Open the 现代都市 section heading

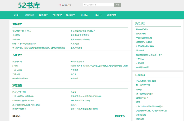pos(17,24)
